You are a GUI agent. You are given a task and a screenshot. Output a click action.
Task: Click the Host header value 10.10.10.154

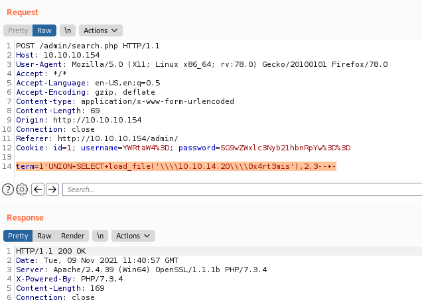pyautogui.click(x=72, y=55)
